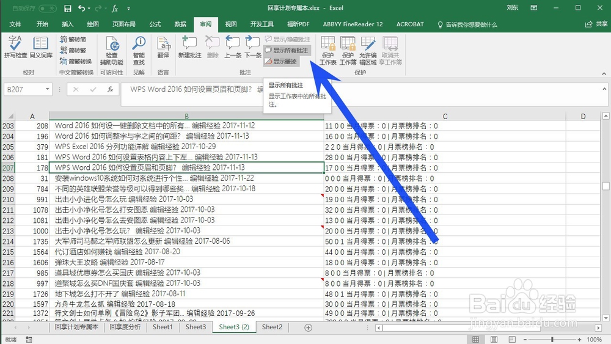Click vertical scrollbar up arrow

pyautogui.click(x=606, y=115)
